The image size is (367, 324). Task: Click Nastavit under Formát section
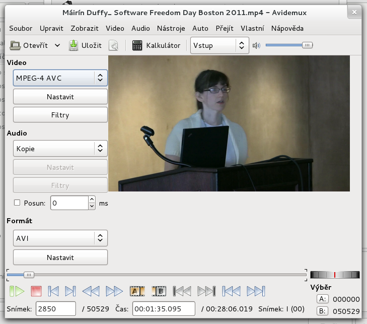tap(60, 257)
